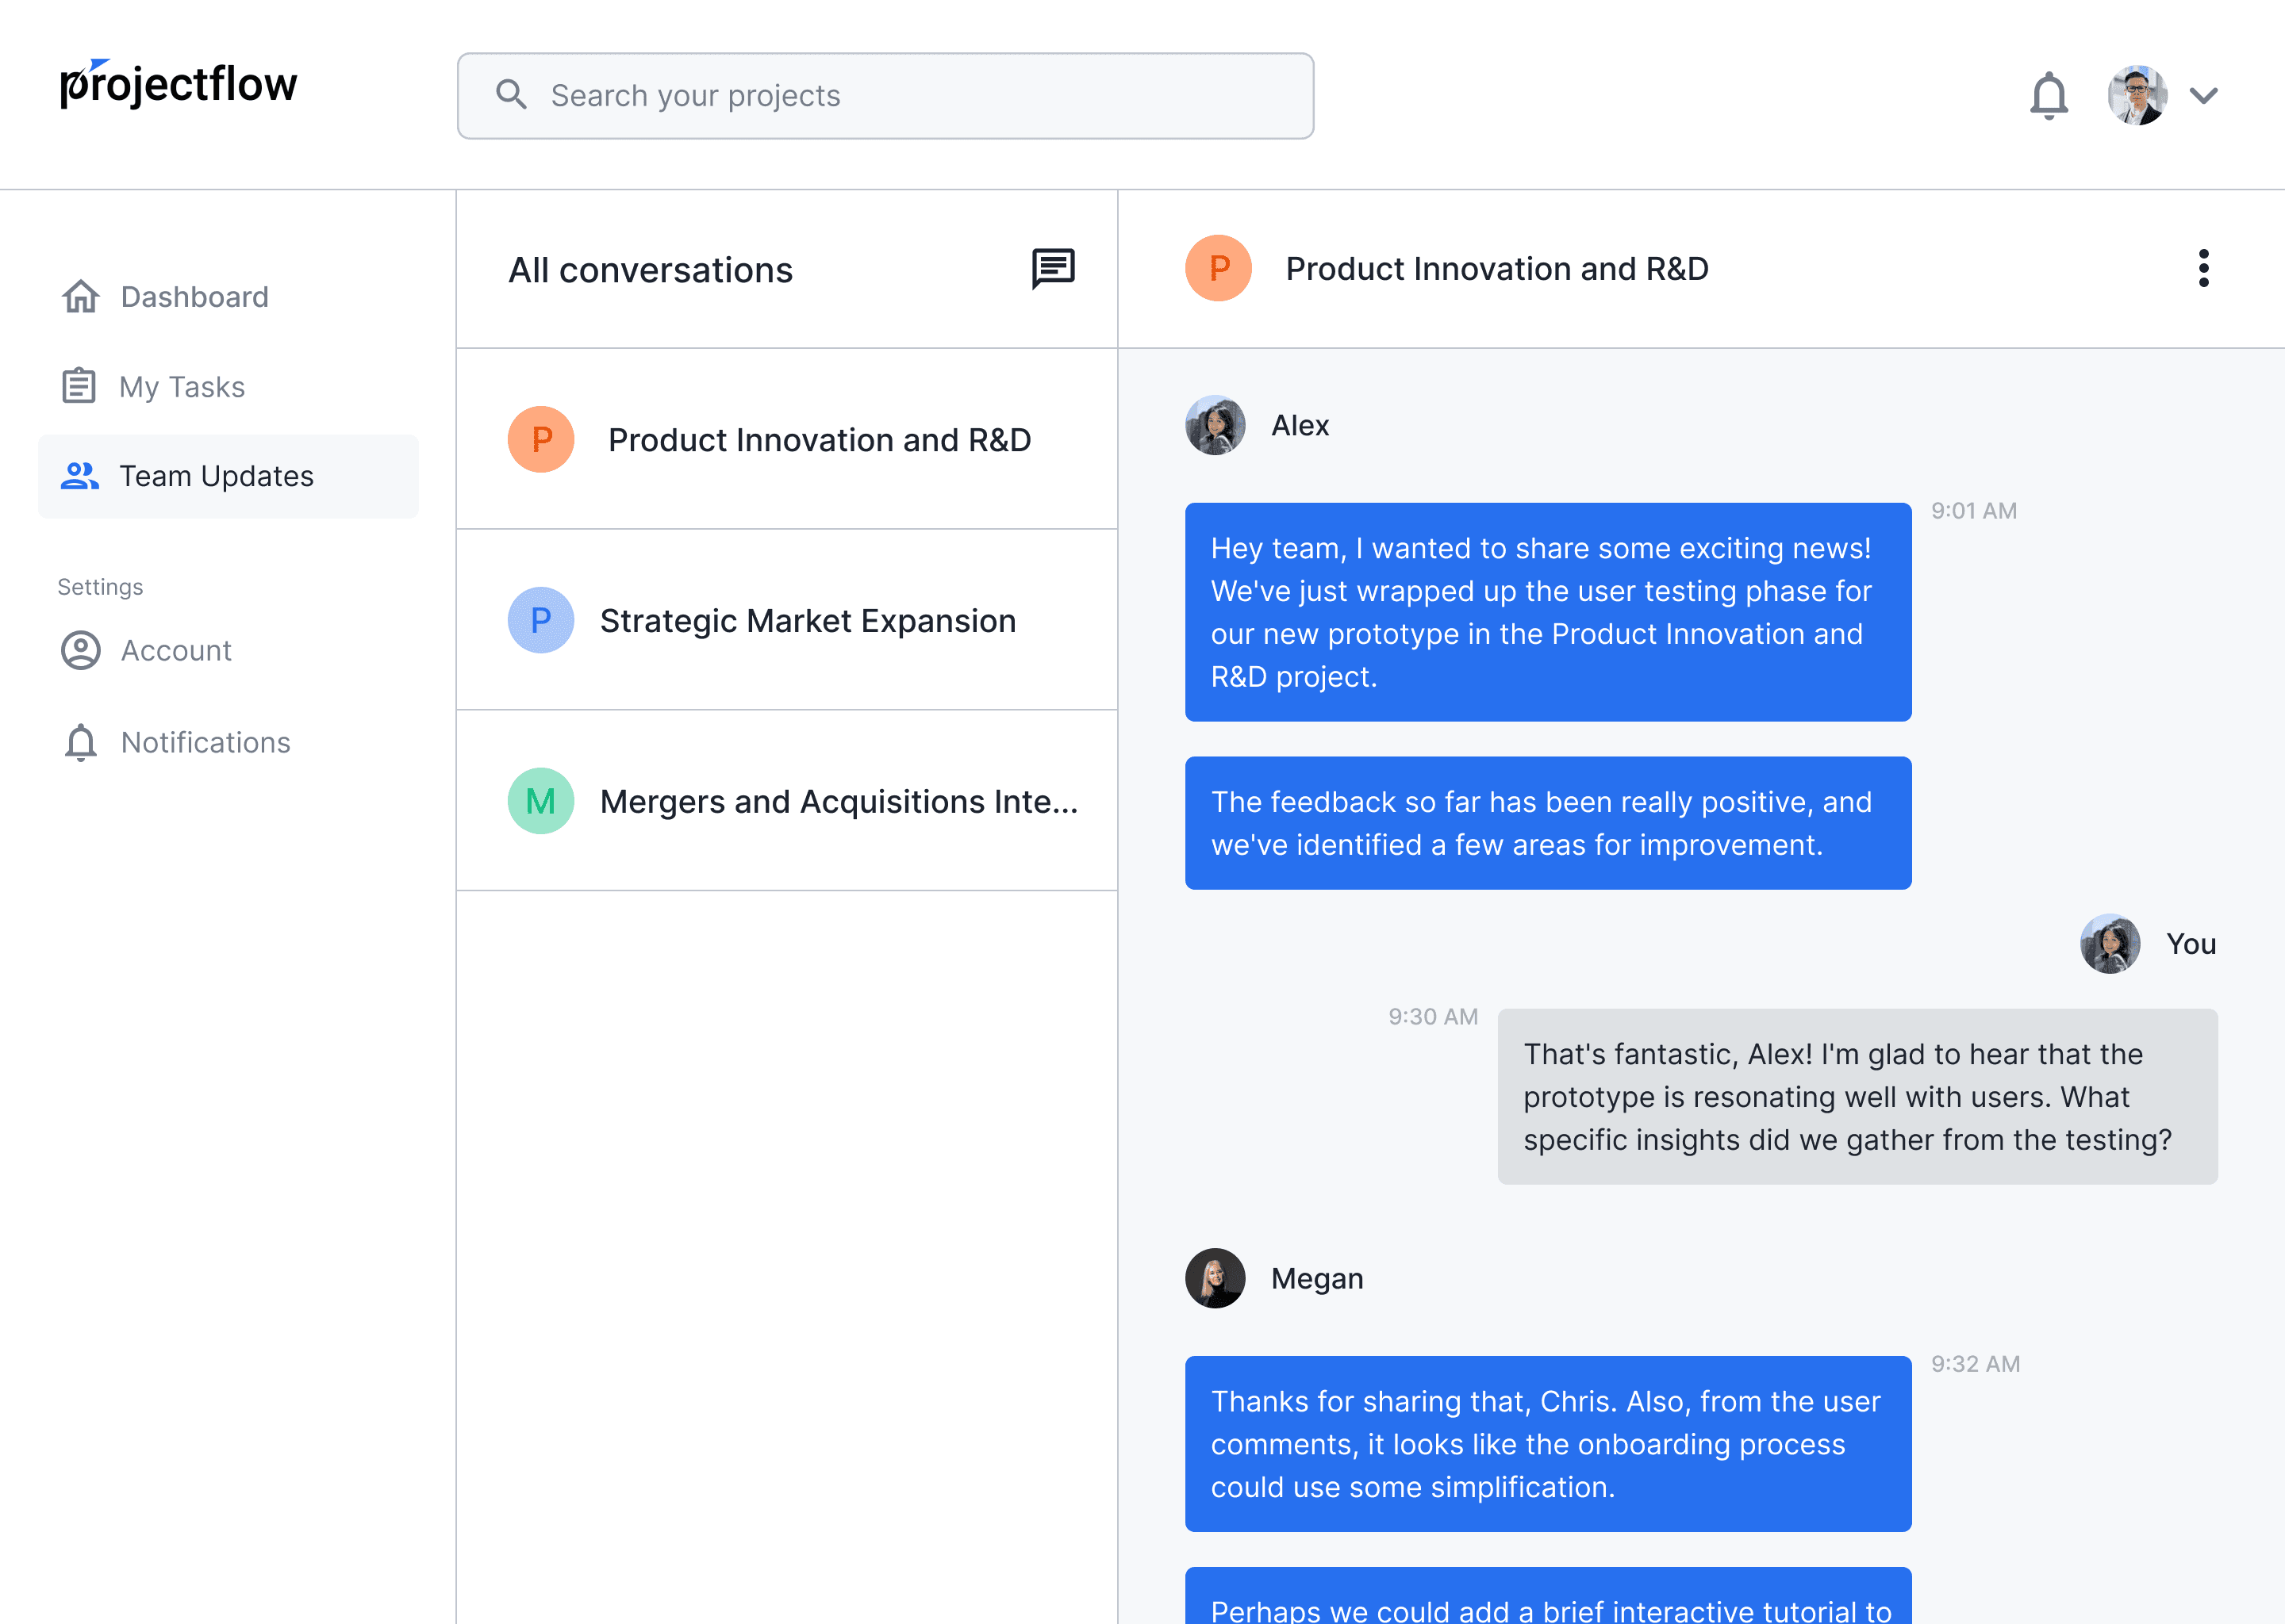Screen dimensions: 2285x1624
Task: Click the orange P badge in chat header
Action: (1219, 268)
